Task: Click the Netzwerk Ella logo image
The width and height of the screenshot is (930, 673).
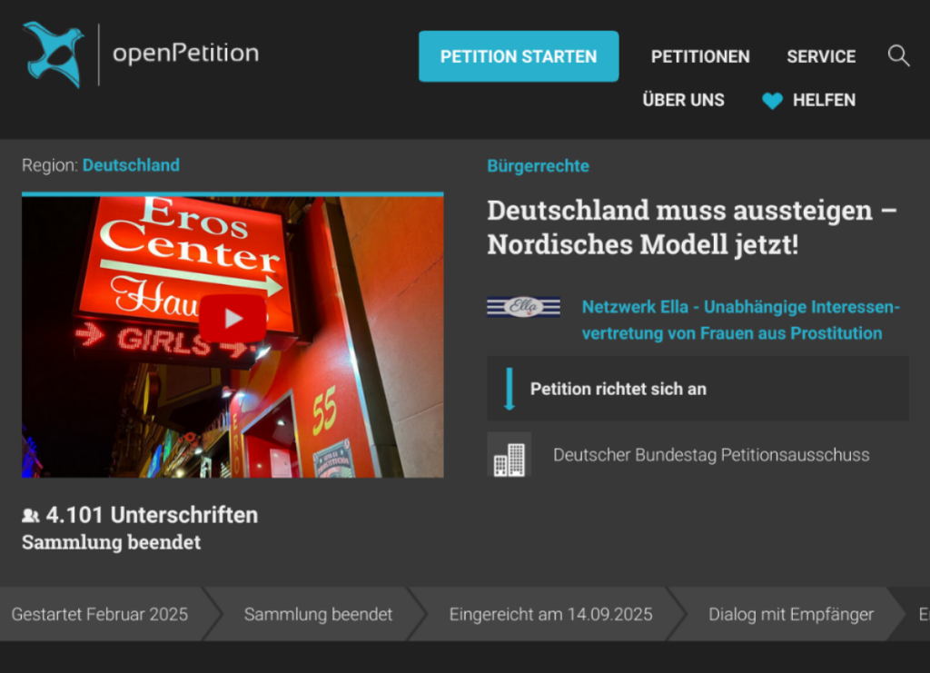Action: [523, 308]
